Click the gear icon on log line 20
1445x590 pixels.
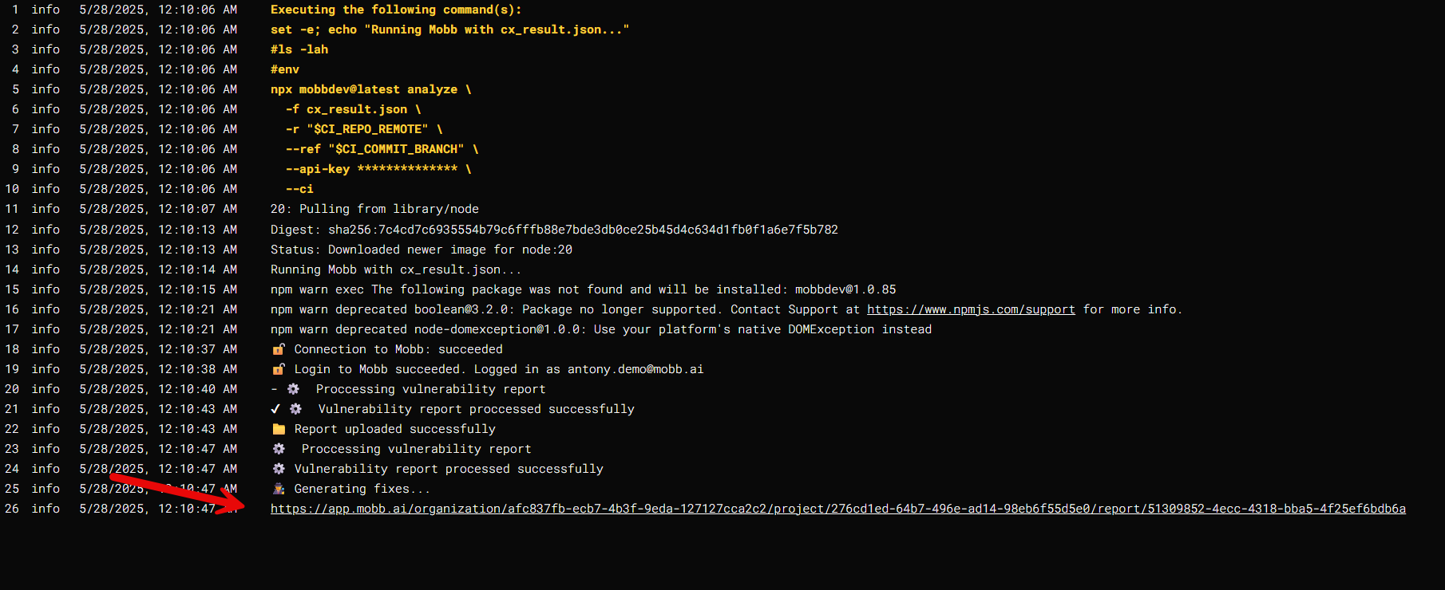point(293,389)
